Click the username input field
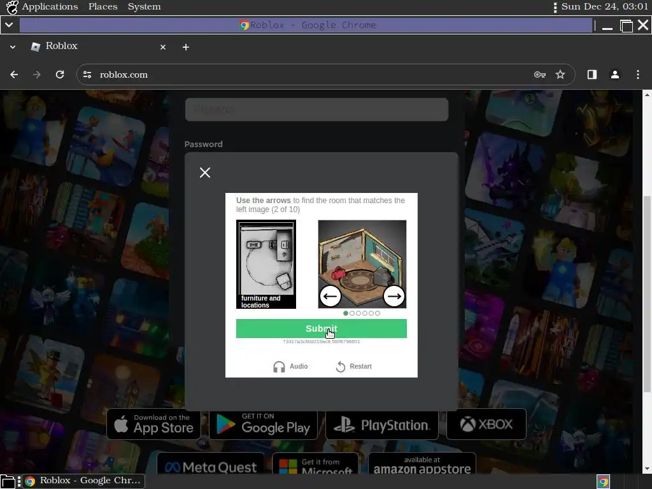This screenshot has height=489, width=652. click(x=316, y=110)
